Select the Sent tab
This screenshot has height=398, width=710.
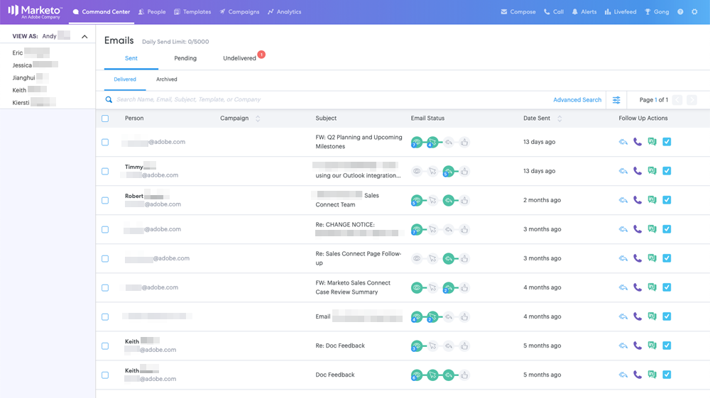click(131, 58)
